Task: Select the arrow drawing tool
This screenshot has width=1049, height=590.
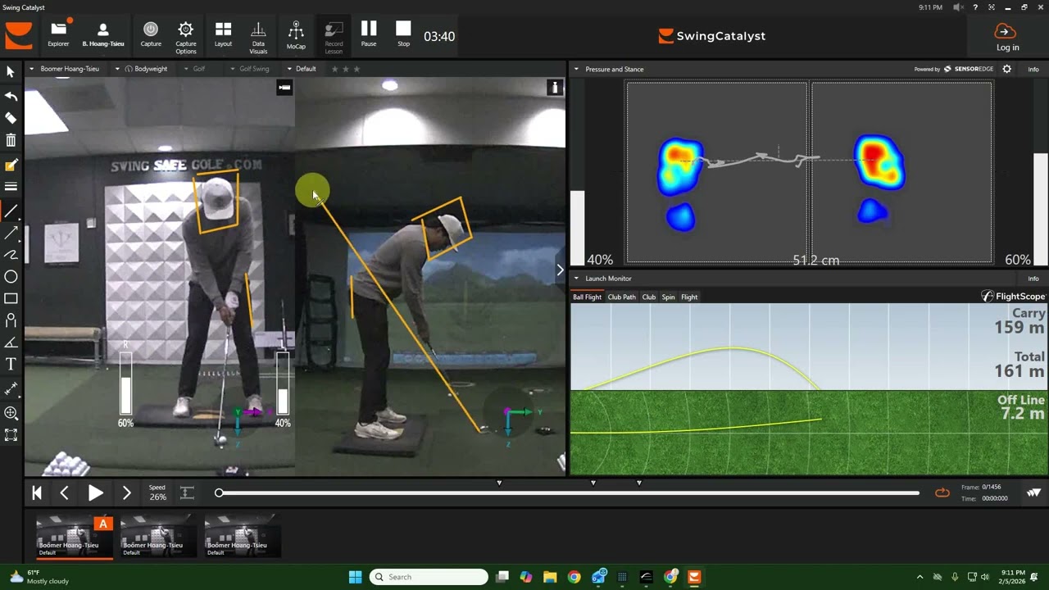Action: coord(11,234)
